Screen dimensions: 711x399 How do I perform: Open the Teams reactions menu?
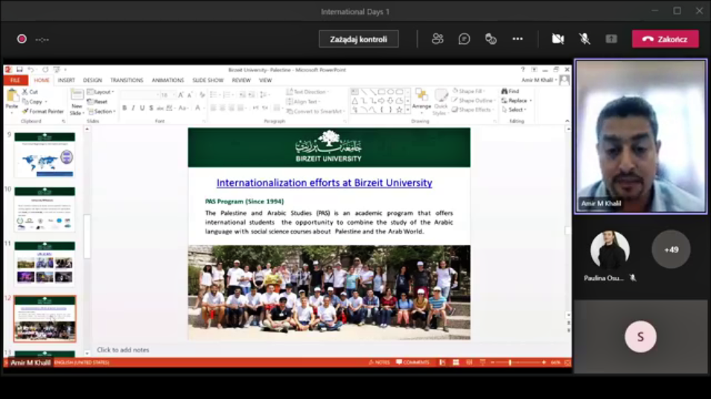tap(491, 39)
